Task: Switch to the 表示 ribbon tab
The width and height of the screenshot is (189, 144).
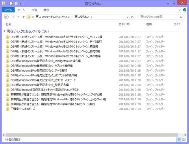Action: tap(46, 10)
